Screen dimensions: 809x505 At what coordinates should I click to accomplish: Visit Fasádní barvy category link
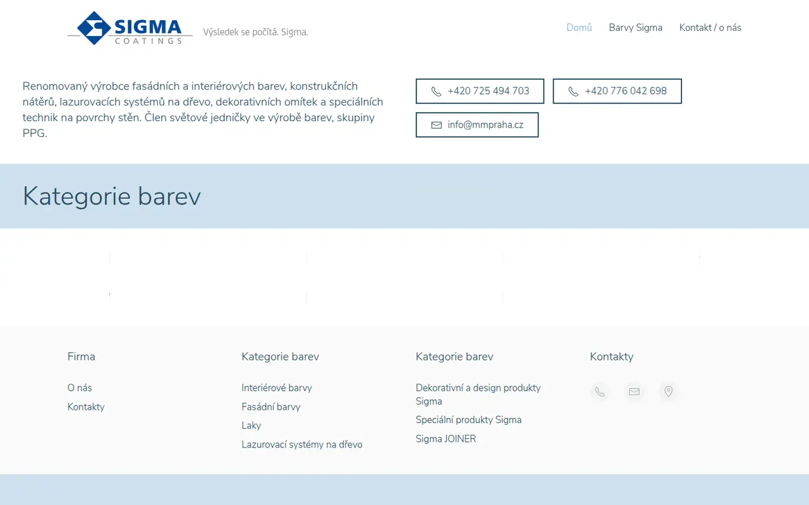coord(271,407)
